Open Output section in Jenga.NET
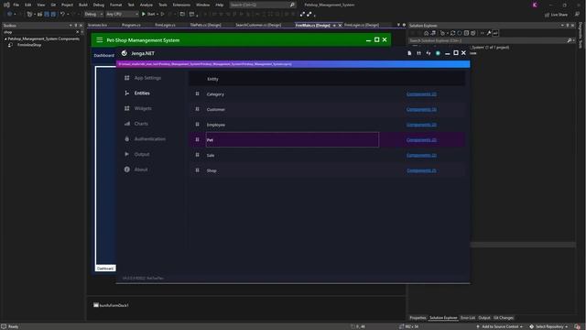Image resolution: width=586 pixels, height=330 pixels. 142,154
